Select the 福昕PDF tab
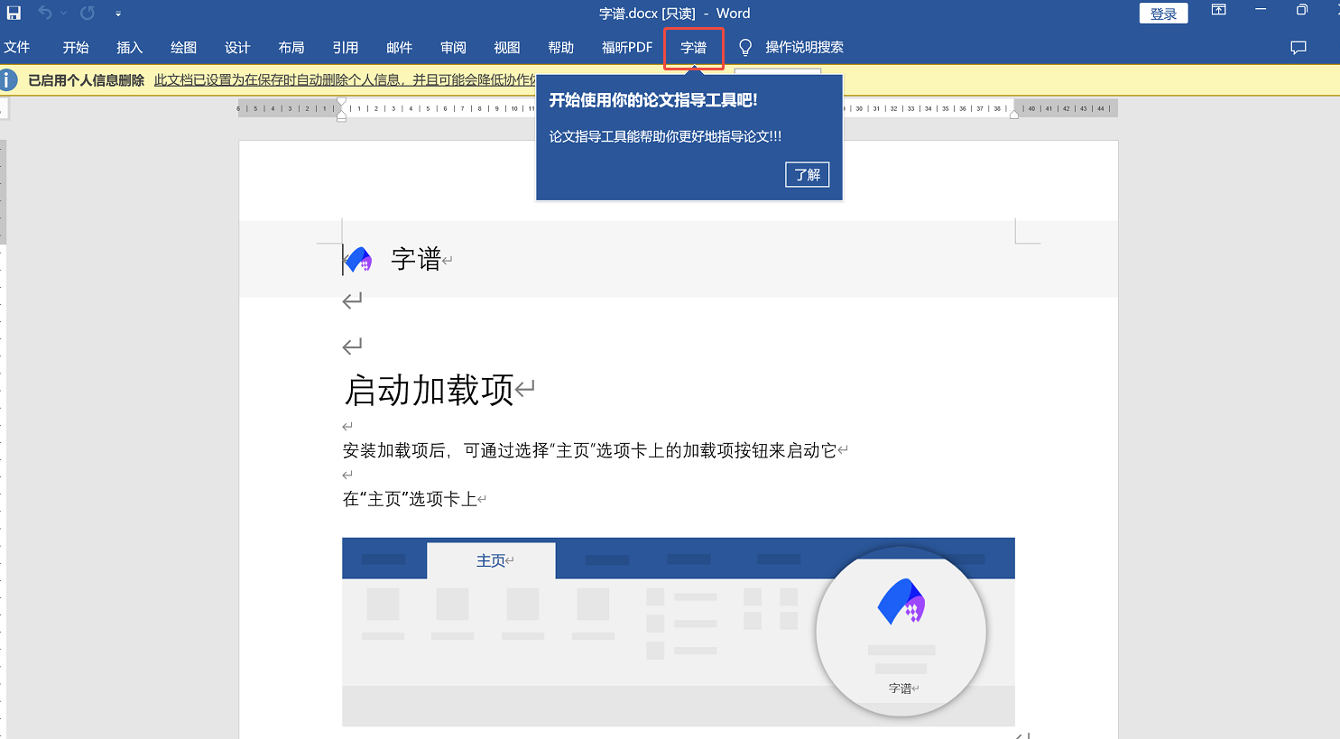The width and height of the screenshot is (1340, 739). click(626, 48)
